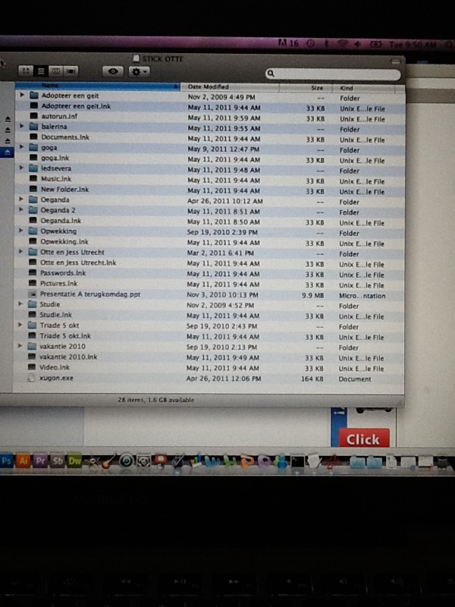Select the Pictures.lnk file icon
Screen dimensions: 455x607
[x=33, y=283]
